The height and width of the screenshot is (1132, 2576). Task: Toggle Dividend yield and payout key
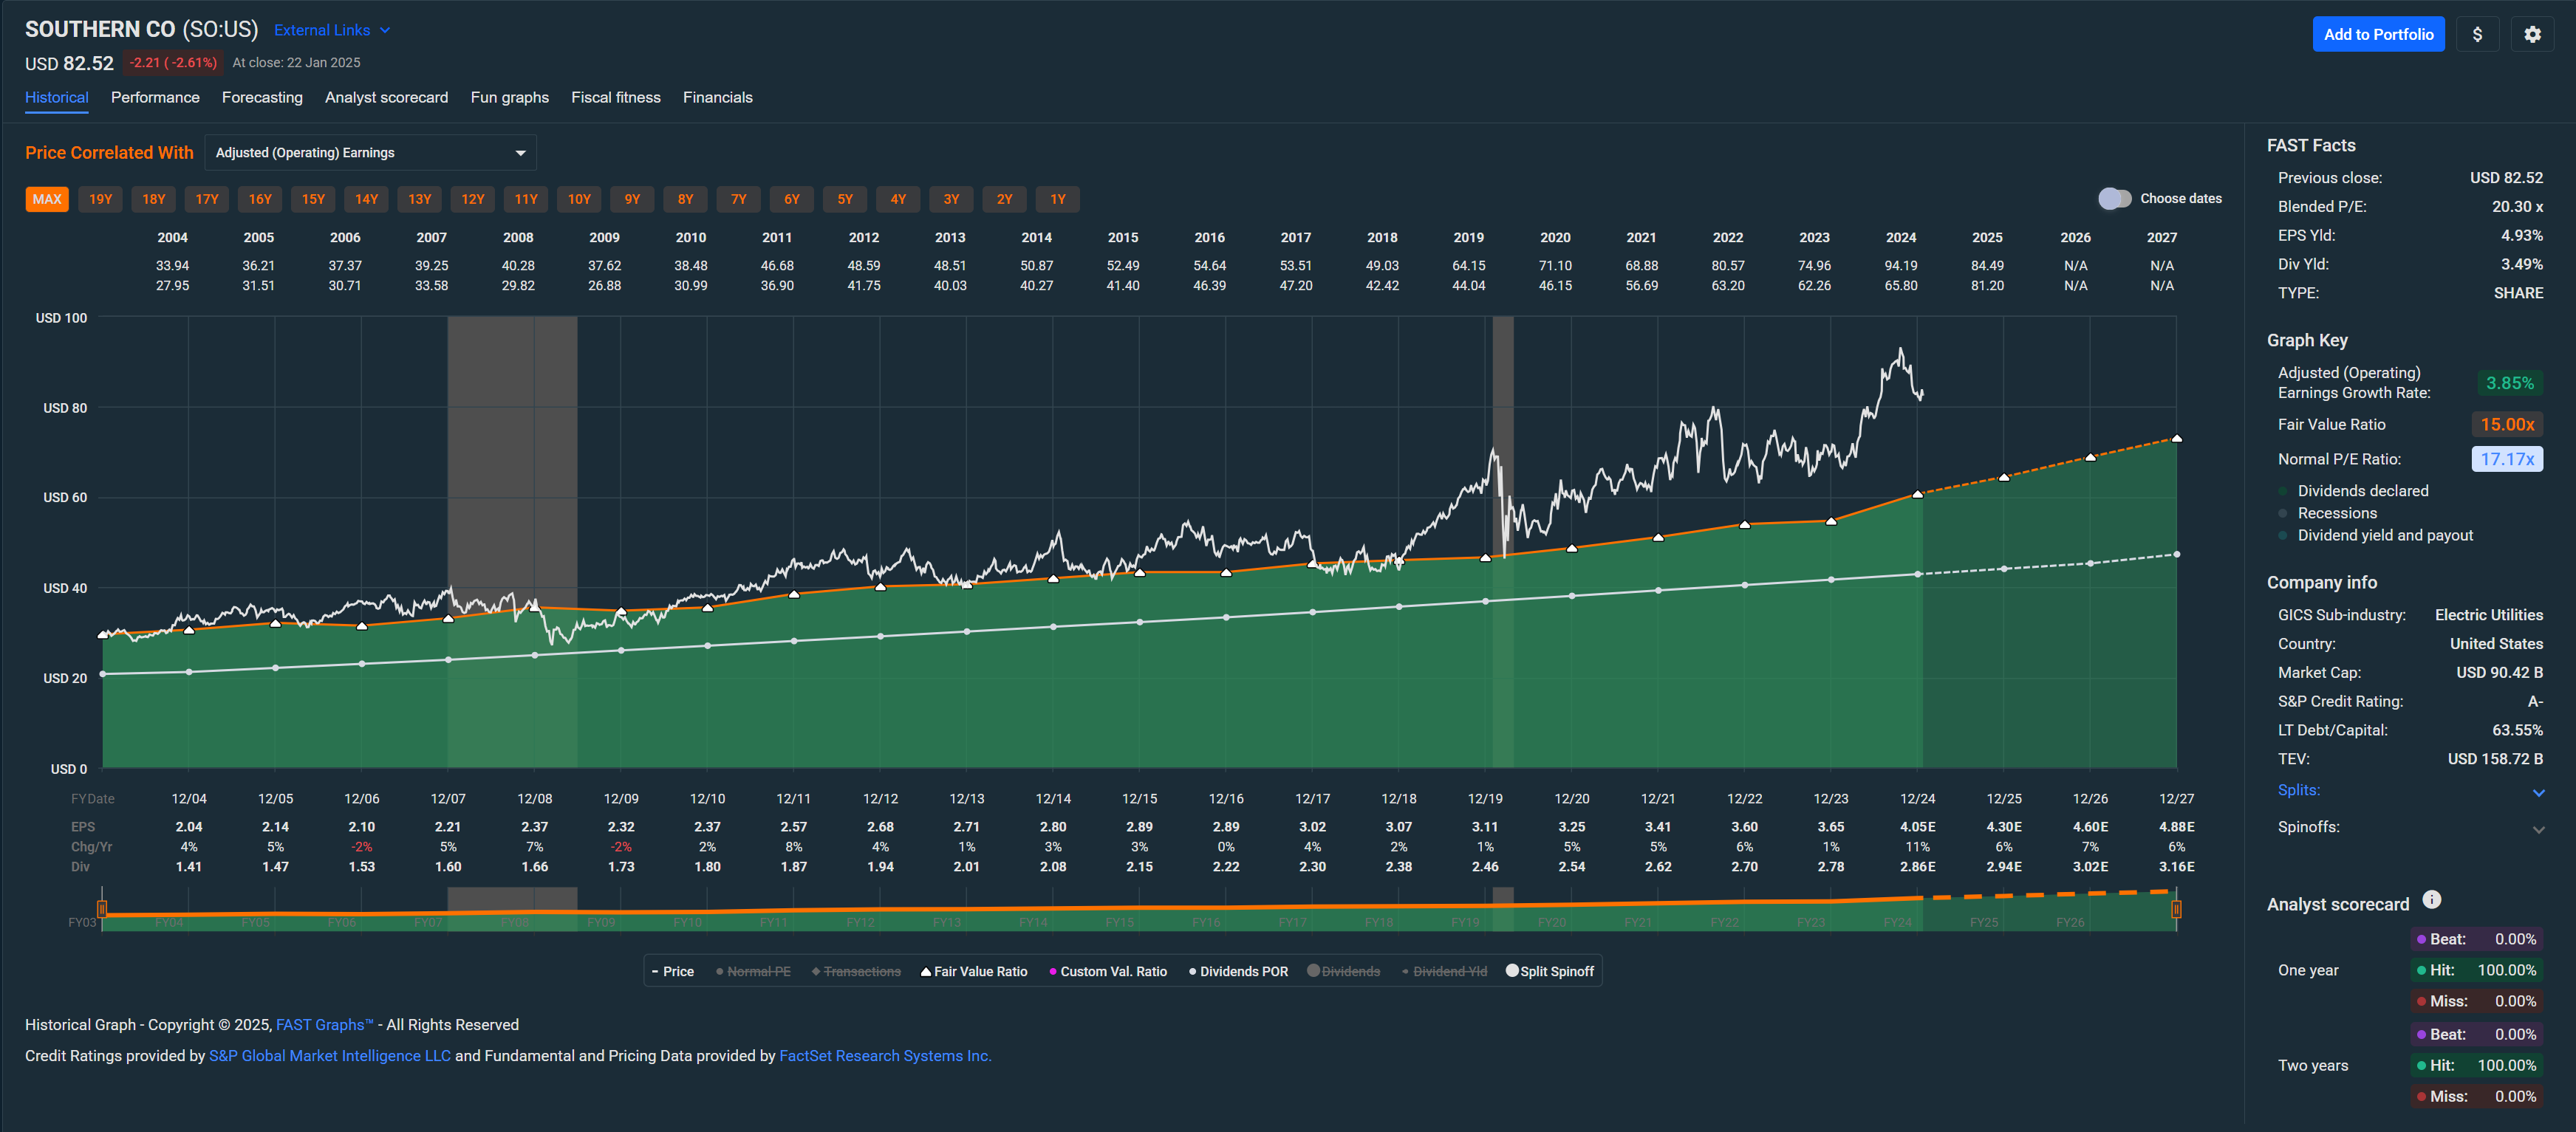pyautogui.click(x=2375, y=535)
